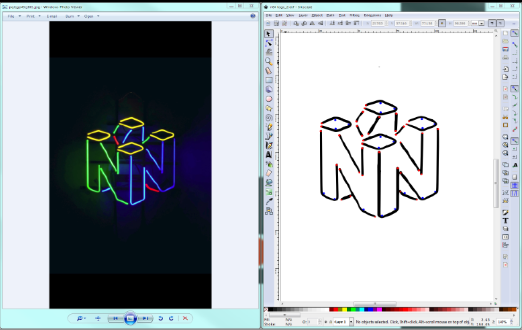The height and width of the screenshot is (330, 522).
Task: Toggle the layer lock icon in status bar
Action: click(330, 322)
